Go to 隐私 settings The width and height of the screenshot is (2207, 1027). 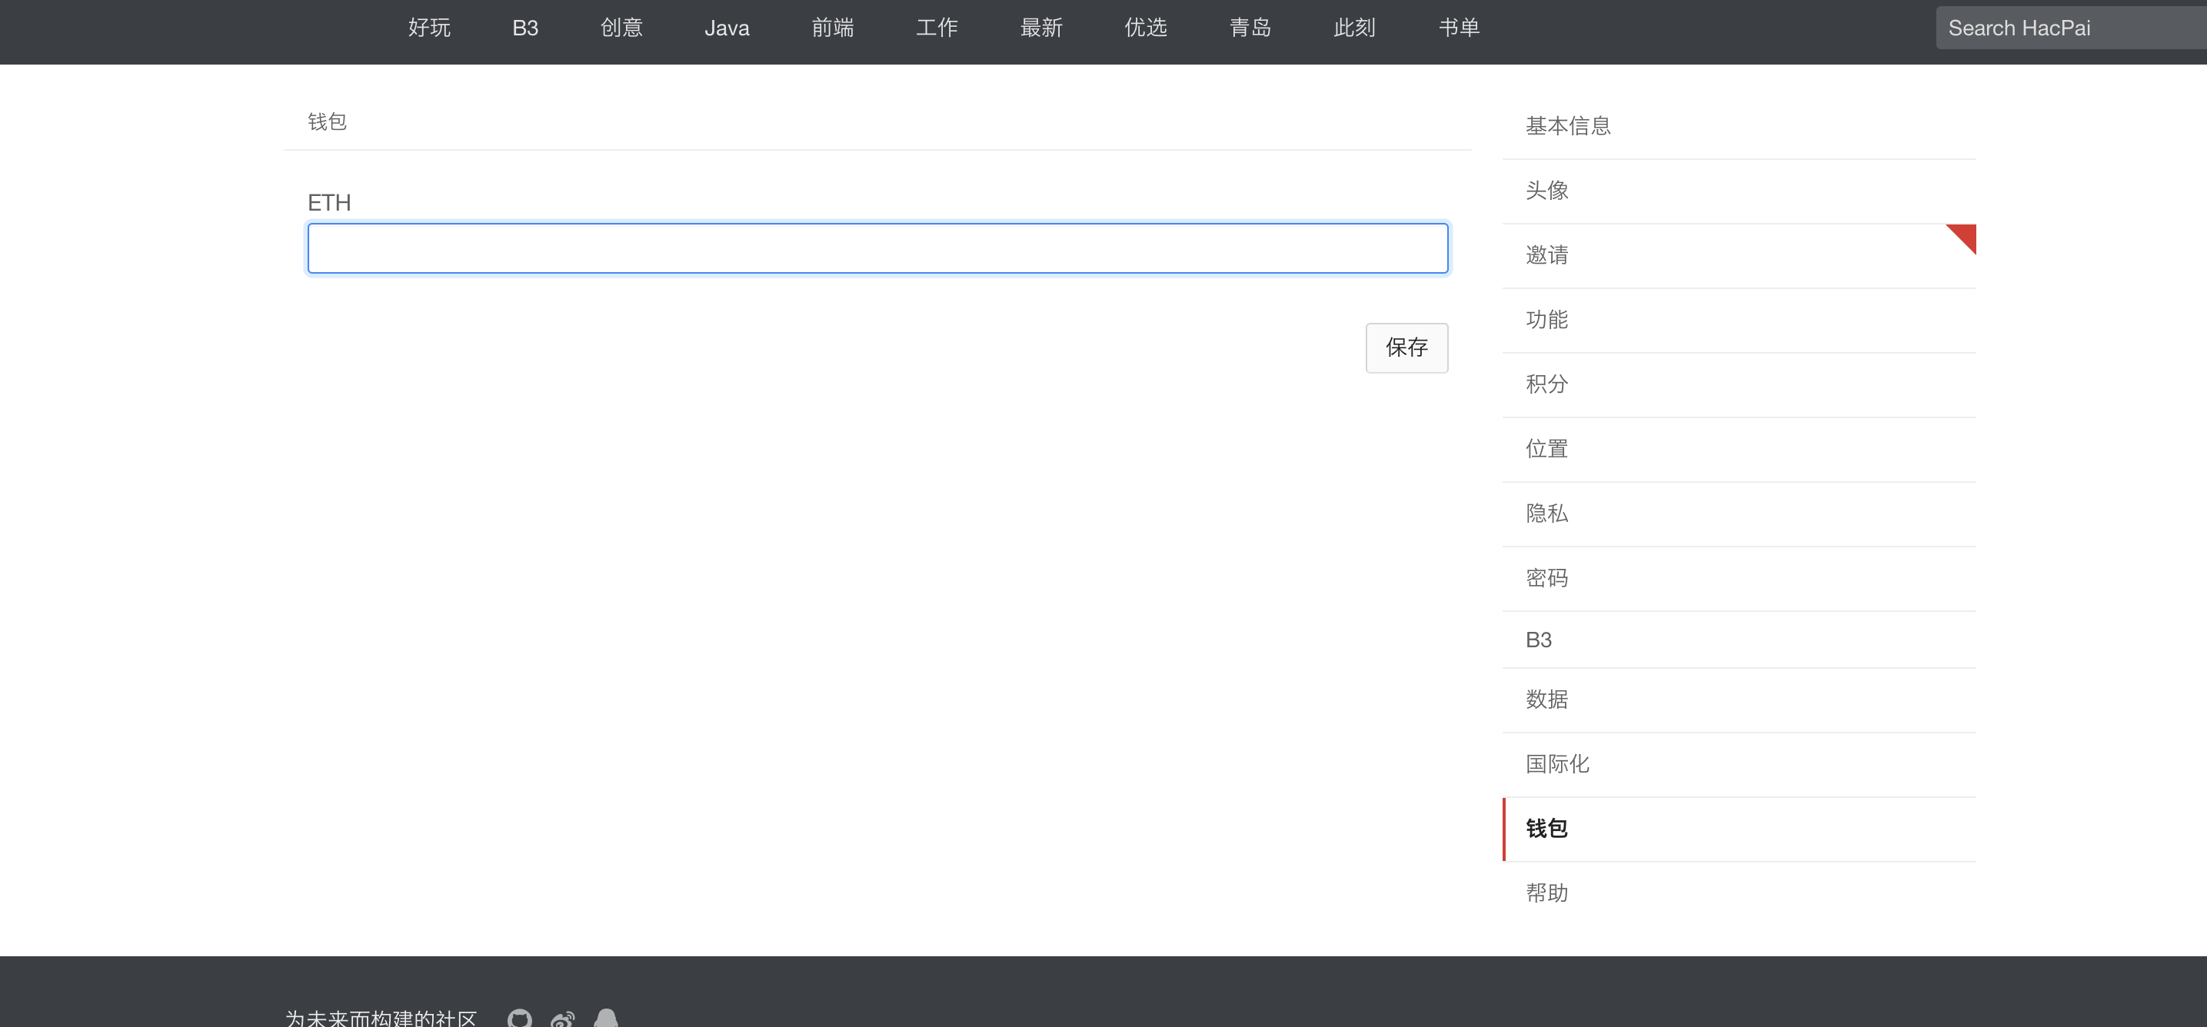1546,513
